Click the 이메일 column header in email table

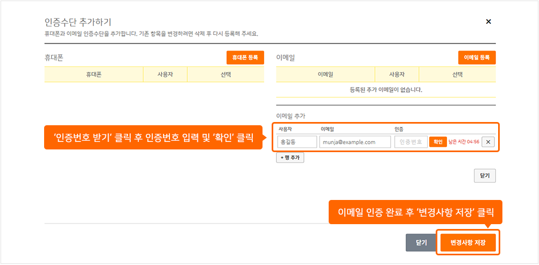(x=325, y=75)
